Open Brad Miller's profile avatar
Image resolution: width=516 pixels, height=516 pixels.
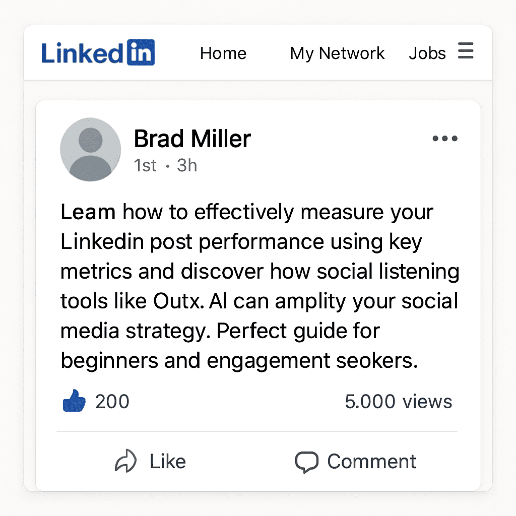91,150
